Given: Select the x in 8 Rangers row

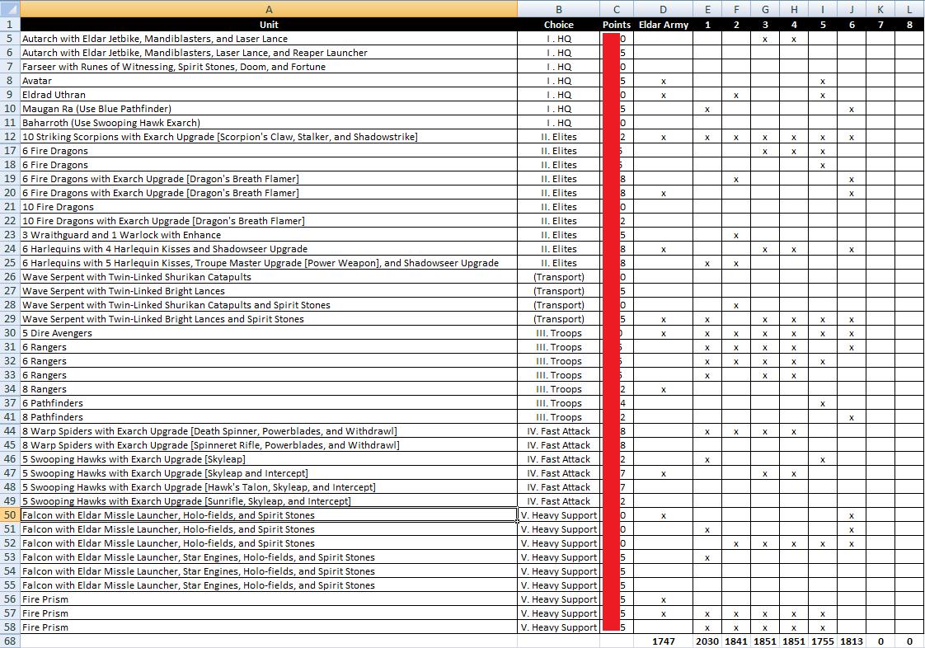Looking at the screenshot, I should [x=664, y=389].
